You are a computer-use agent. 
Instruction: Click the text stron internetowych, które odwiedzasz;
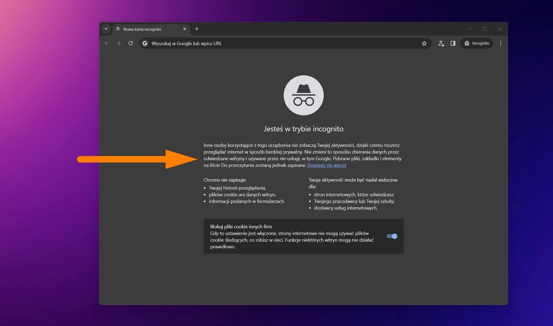[354, 195]
